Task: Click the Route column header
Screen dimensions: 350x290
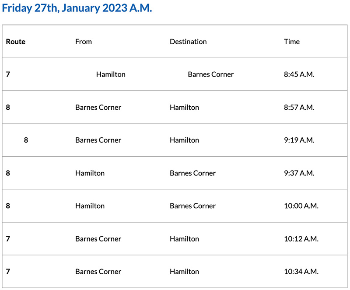Action: tap(16, 42)
